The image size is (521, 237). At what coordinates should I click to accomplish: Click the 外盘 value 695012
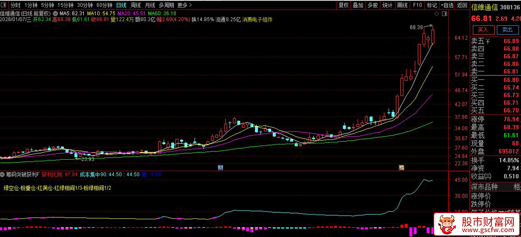click(x=508, y=151)
